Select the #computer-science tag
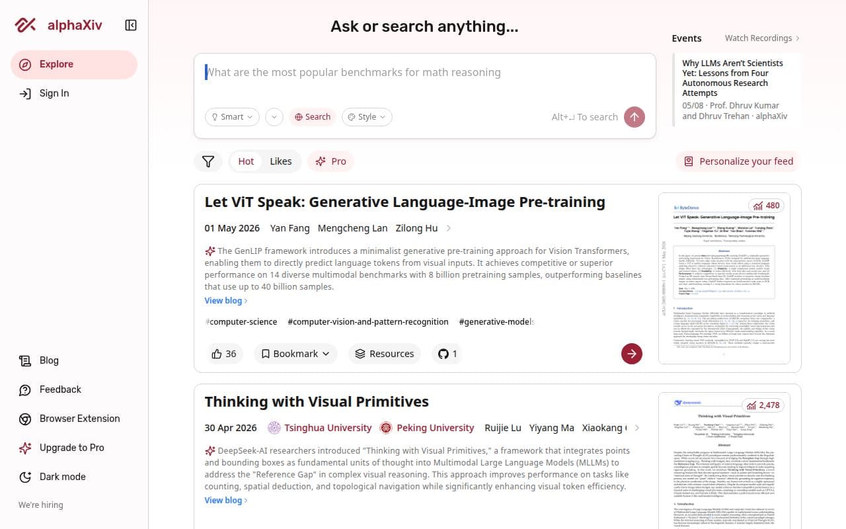This screenshot has width=846, height=529. [241, 322]
